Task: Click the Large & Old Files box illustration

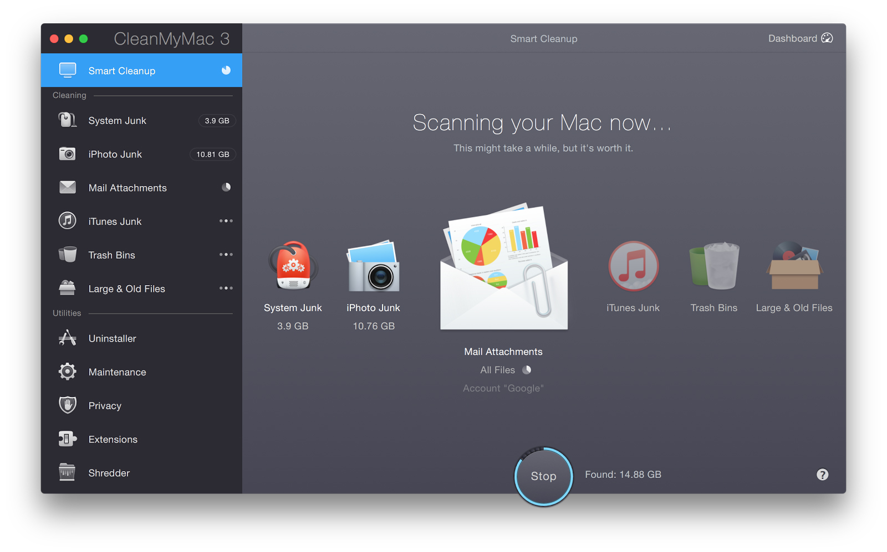Action: [x=794, y=266]
